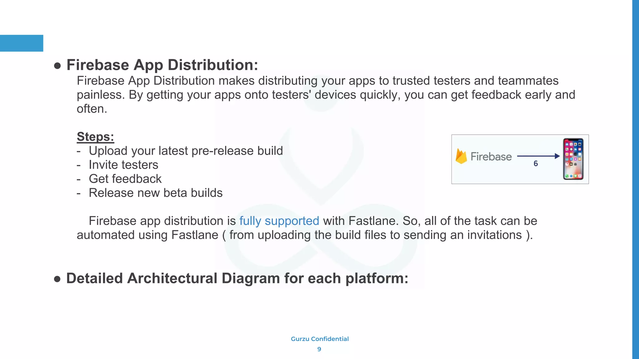Viewport: 639px width, 359px height.
Task: Select 'Detailed Architectural Diagram for each platform:' heading
Action: (x=237, y=278)
